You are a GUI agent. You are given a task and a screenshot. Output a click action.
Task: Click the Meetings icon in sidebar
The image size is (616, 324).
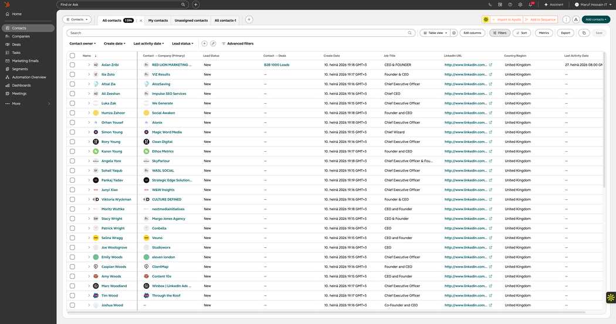point(8,93)
